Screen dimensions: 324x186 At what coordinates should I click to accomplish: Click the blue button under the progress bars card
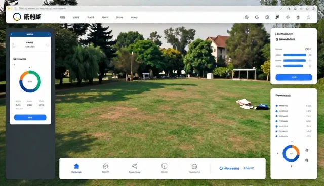(294, 77)
